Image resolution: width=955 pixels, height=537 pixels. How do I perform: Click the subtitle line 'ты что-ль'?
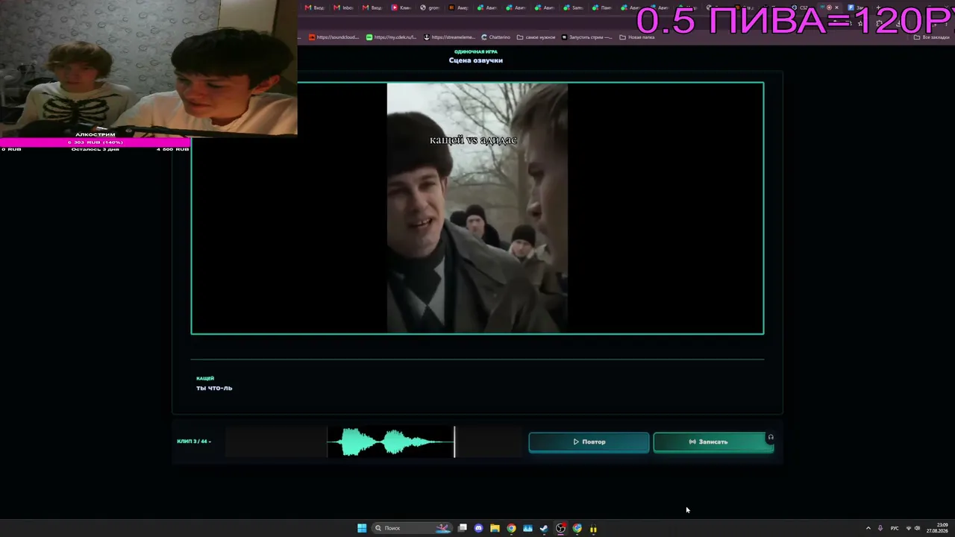tap(214, 388)
